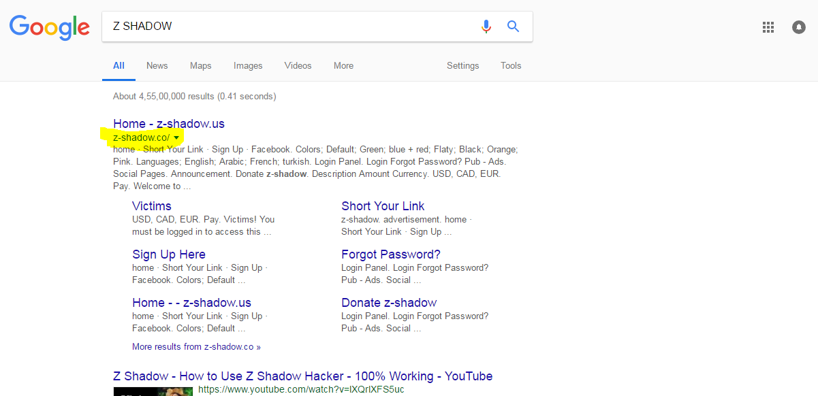Click the 'About 4,55,00,000 results' text

(x=194, y=97)
